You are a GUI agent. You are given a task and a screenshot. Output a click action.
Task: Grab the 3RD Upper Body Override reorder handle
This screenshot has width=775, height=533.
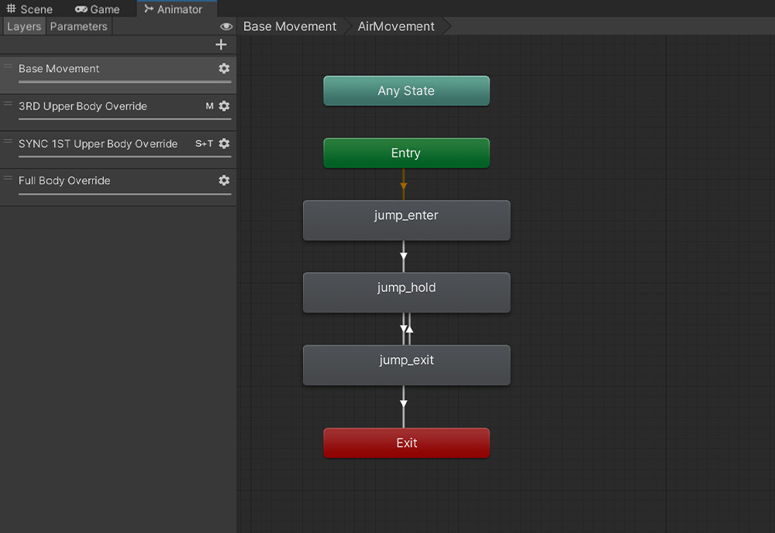coord(8,104)
